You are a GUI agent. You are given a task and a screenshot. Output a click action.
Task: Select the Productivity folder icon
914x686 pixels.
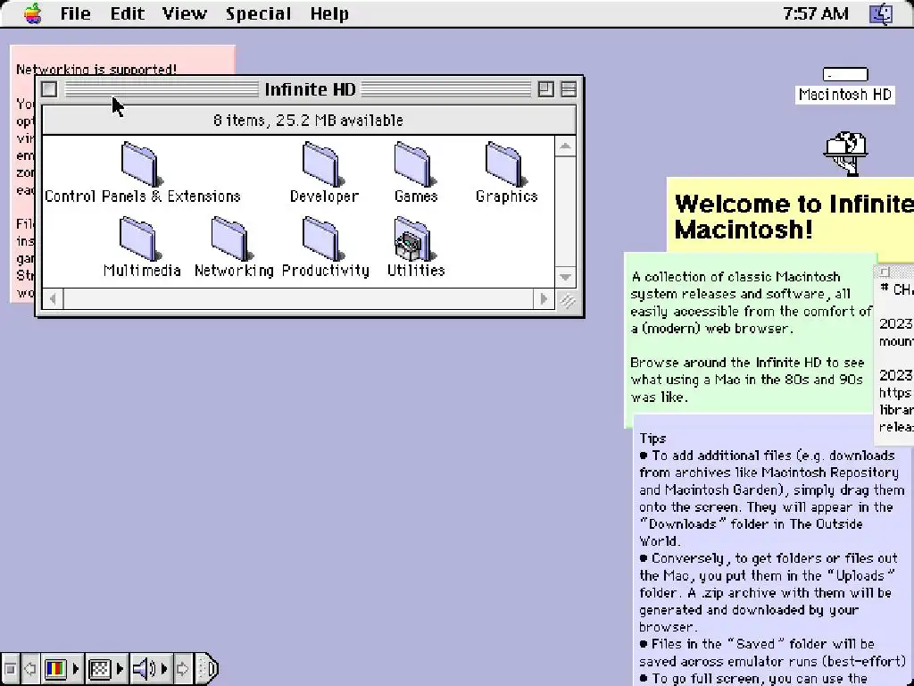click(x=323, y=238)
